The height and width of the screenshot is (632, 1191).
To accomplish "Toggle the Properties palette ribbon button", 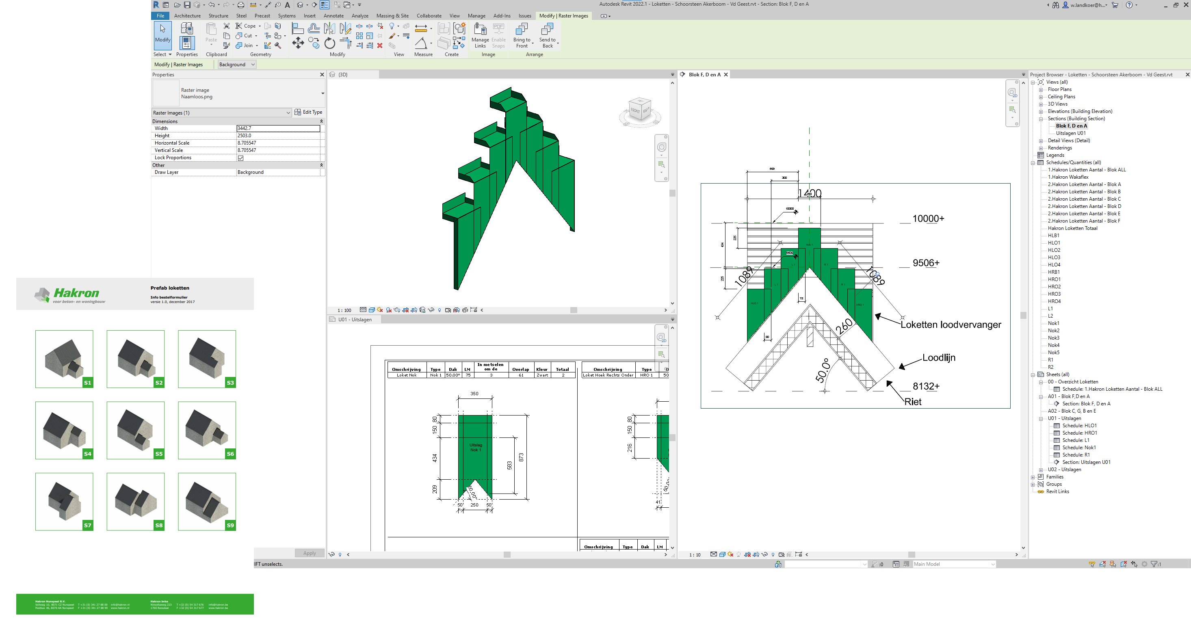I will point(187,43).
